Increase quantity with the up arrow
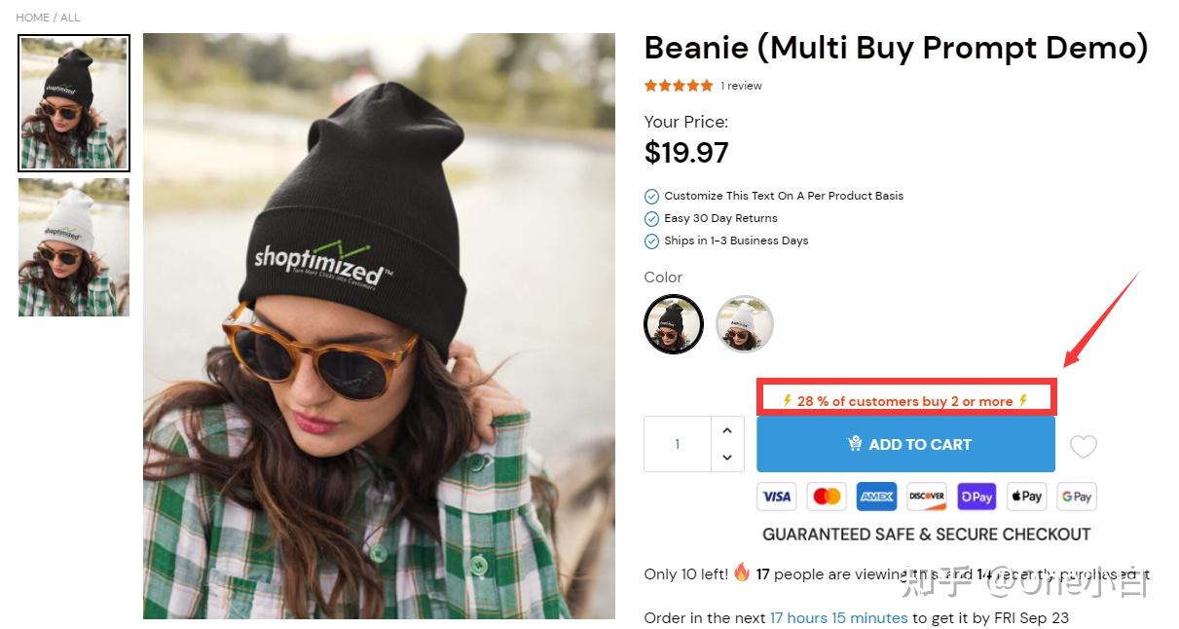This screenshot has width=1179, height=629. (727, 430)
